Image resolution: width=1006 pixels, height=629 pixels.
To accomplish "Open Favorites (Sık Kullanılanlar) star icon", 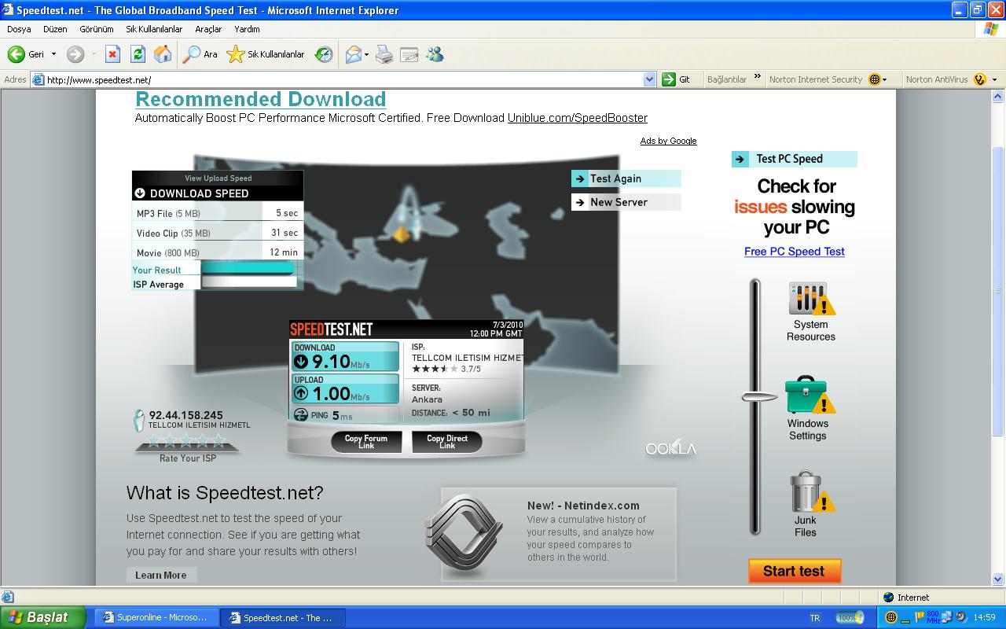I will [235, 54].
